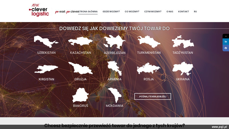Click the GRUZJA label
This screenshot has width=229, height=129.
coord(80,79)
